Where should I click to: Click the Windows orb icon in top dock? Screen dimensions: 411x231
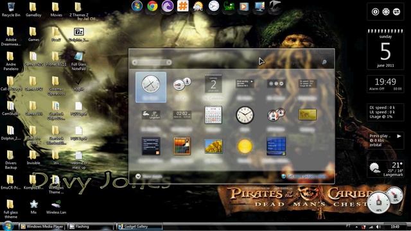pos(137,6)
